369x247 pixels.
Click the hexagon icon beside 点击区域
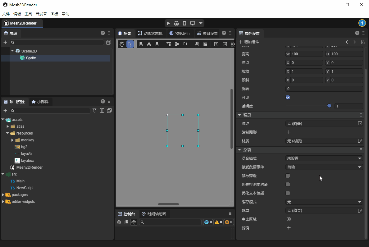pyautogui.click(x=289, y=219)
